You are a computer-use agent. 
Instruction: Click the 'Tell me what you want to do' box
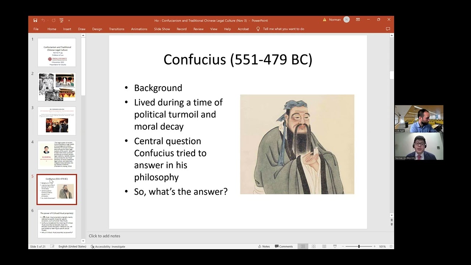click(283, 29)
